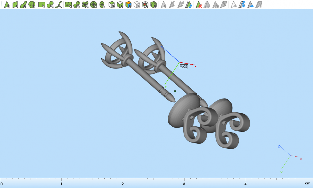Click the toolbar drag handle grip
The width and height of the screenshot is (313, 188).
click(x=1, y=4)
